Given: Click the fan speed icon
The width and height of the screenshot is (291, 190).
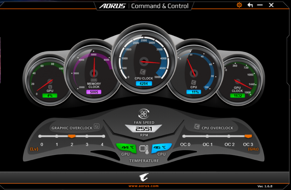Looking at the screenshot, I should pyautogui.click(x=144, y=114).
